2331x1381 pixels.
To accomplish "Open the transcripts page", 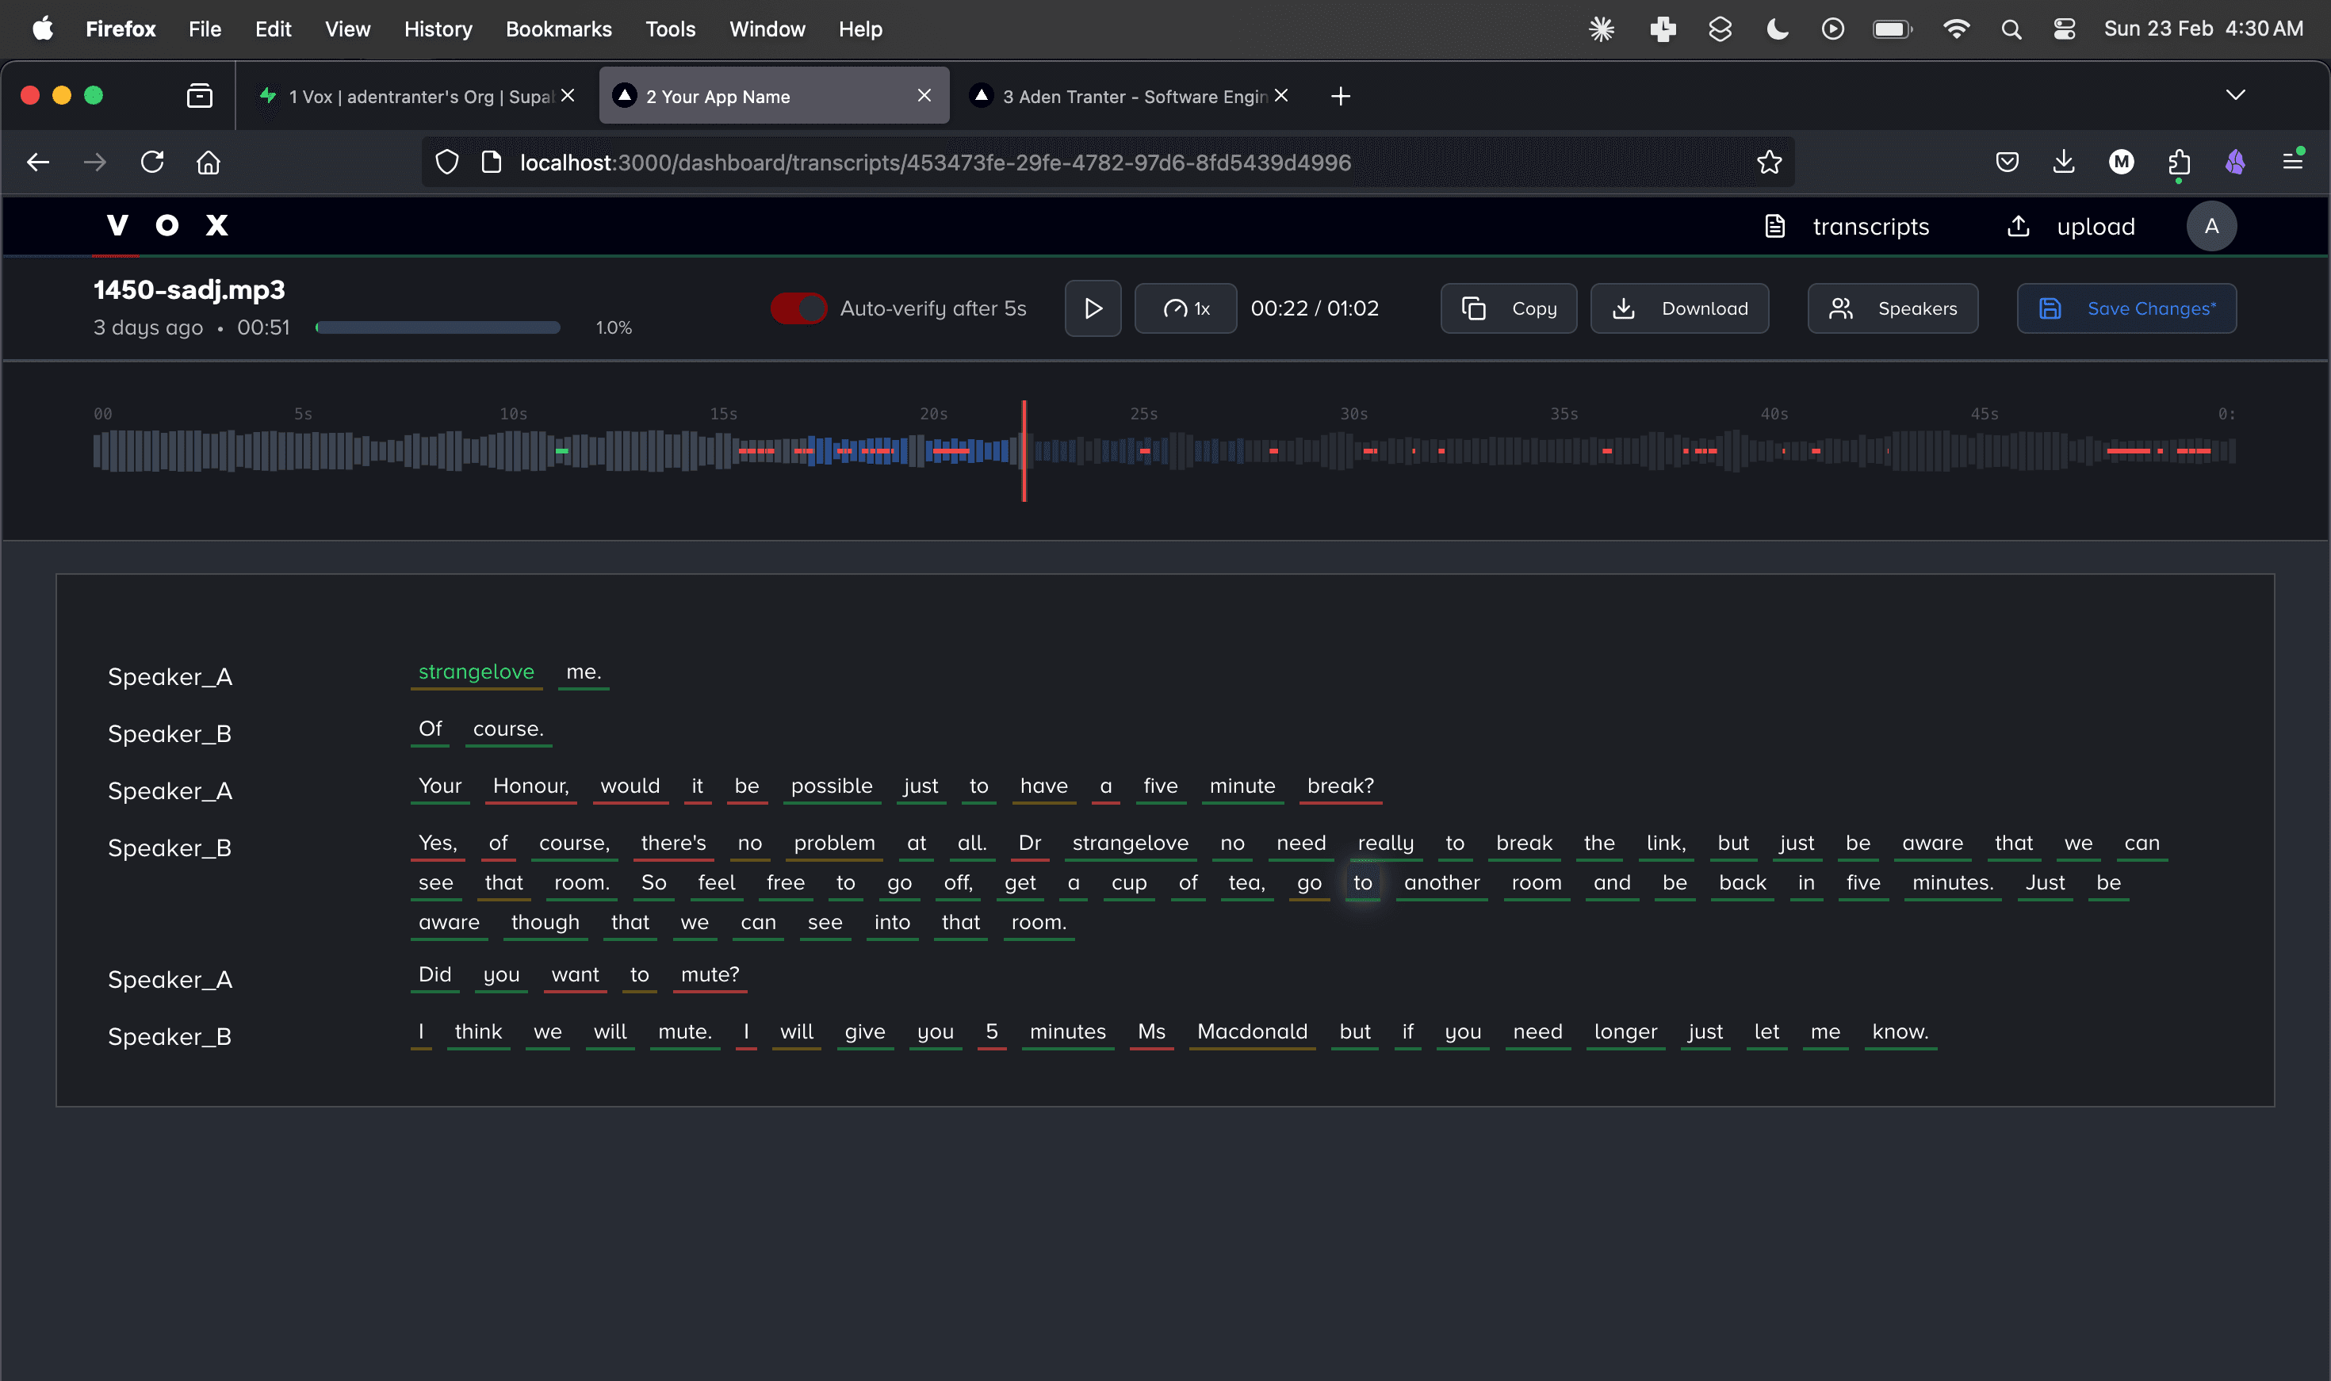I will click(x=1847, y=227).
